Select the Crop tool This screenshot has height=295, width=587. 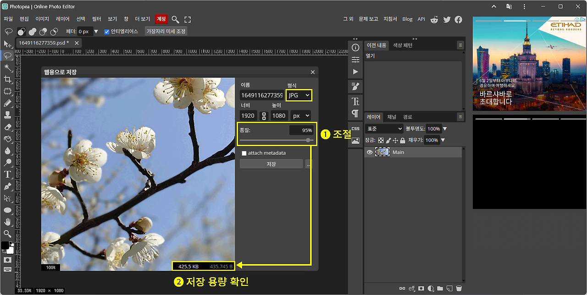tap(7, 80)
